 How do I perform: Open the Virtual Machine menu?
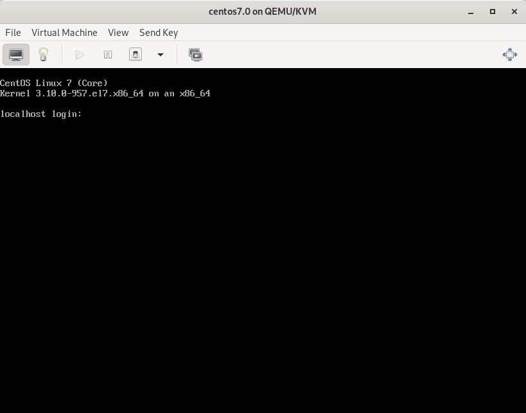(x=64, y=32)
